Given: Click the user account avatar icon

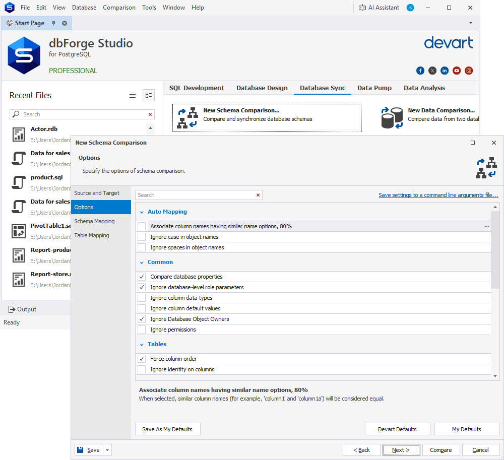Looking at the screenshot, I should tap(410, 8).
